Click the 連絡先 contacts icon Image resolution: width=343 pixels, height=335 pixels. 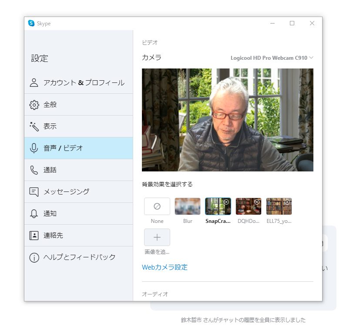point(34,236)
